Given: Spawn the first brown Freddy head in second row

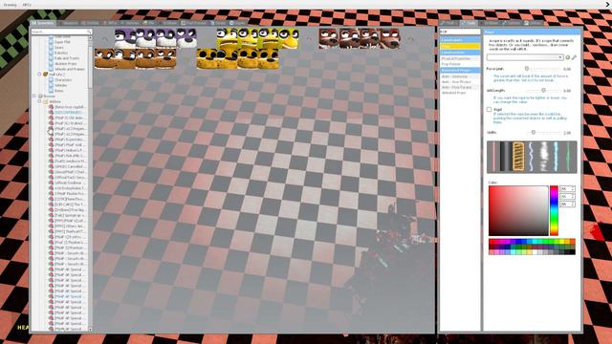Looking at the screenshot, I should point(104,59).
